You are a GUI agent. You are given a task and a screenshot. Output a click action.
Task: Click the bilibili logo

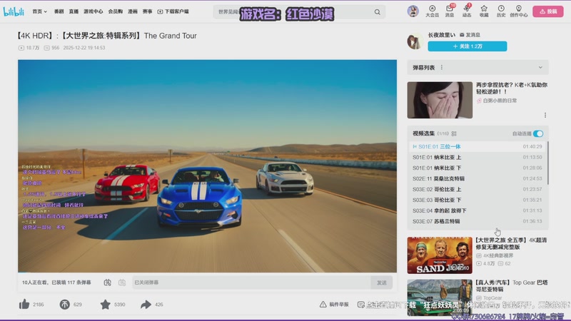coord(14,11)
